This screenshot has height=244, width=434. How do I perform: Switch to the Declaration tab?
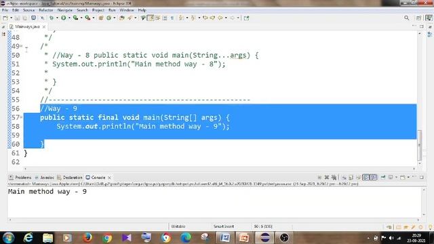70,178
